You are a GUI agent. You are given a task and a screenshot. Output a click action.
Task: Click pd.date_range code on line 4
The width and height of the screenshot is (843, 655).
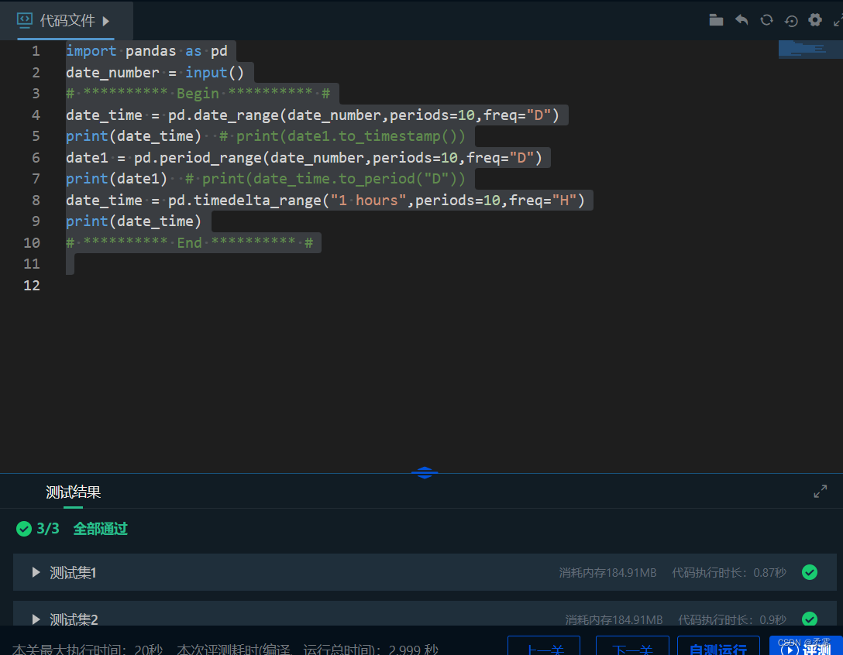(x=312, y=115)
